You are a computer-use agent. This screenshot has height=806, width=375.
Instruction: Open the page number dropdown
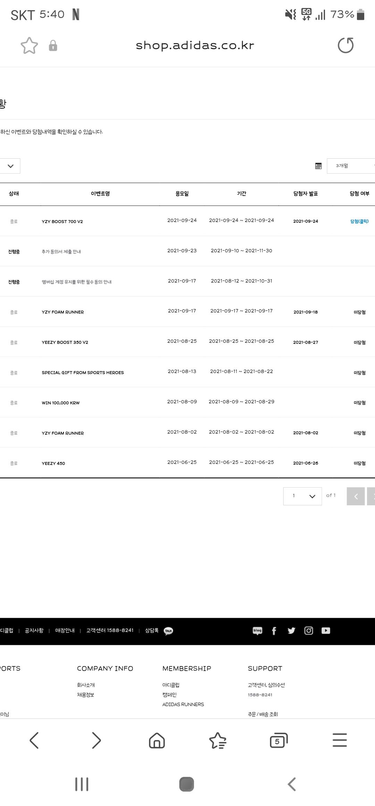click(x=302, y=496)
